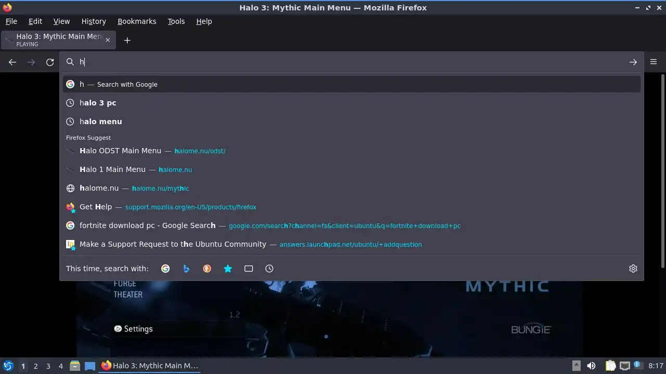This screenshot has width=666, height=374.
Task: Open the Firefox hamburger application menu
Action: (x=654, y=62)
